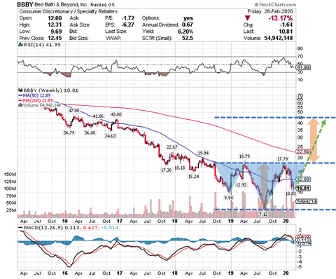This screenshot has width=336, height=279.
Task: Click the P/E value -1.72
Action: pos(128,18)
